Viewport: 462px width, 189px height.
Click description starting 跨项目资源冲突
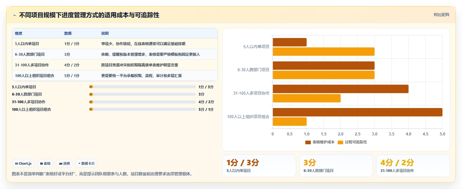pos(140,65)
